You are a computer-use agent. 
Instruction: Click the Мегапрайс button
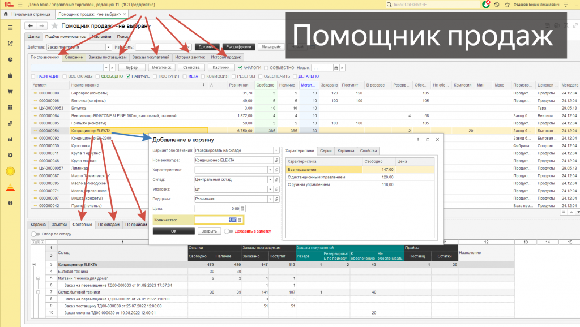pyautogui.click(x=271, y=47)
